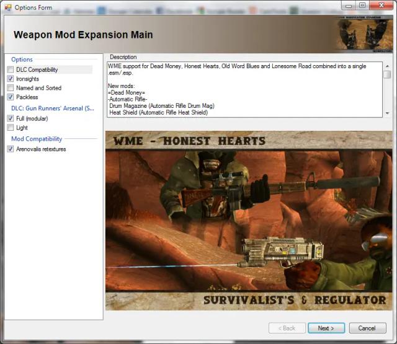Click the 'Heat Shield' line in description

tap(158, 112)
